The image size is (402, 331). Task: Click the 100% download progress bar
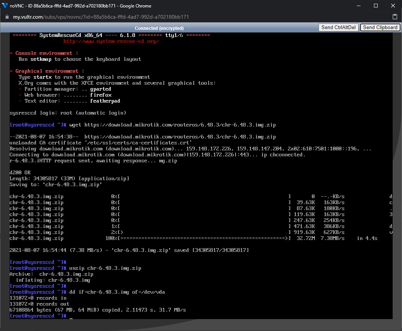[204, 238]
